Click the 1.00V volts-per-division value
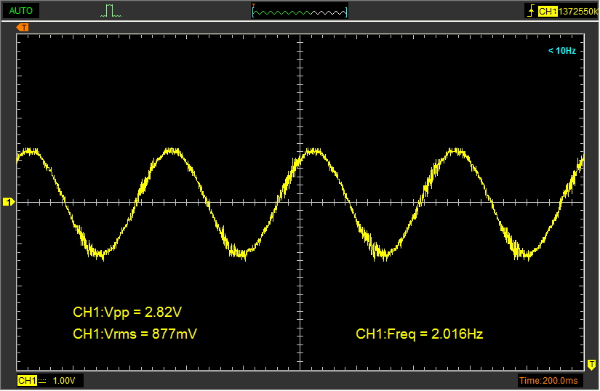 point(64,381)
